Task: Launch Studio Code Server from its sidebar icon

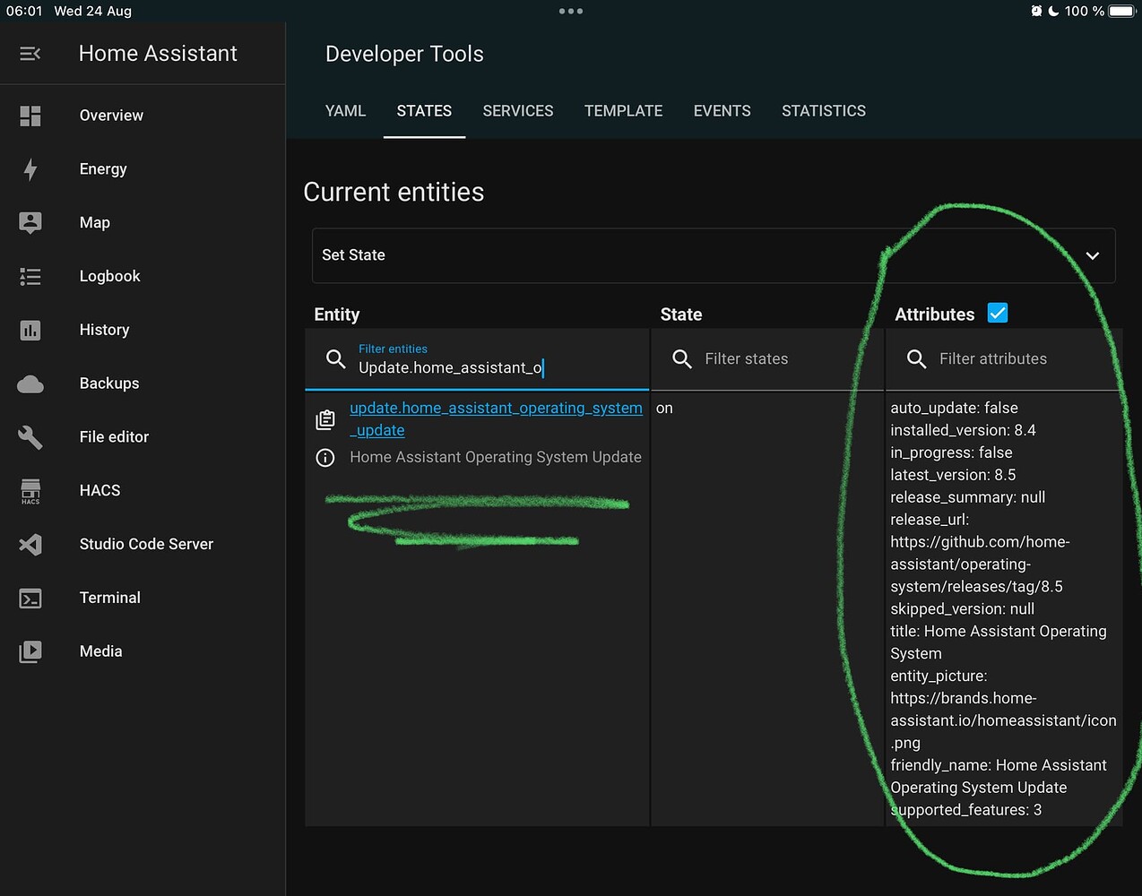Action: pyautogui.click(x=30, y=544)
